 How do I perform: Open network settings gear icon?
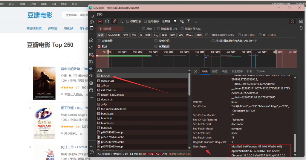[x=292, y=22]
